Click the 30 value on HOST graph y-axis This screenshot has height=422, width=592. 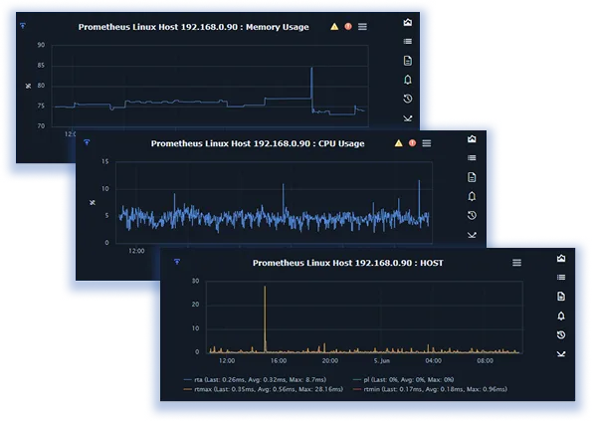tap(195, 281)
